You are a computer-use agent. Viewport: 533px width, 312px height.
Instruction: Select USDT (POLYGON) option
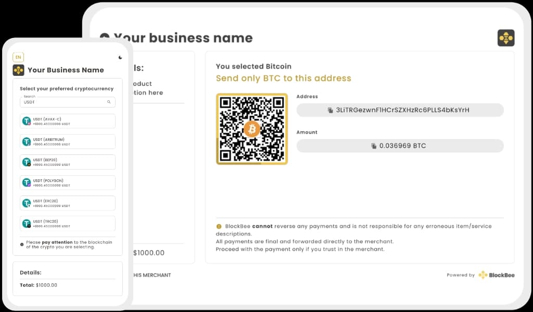68,183
